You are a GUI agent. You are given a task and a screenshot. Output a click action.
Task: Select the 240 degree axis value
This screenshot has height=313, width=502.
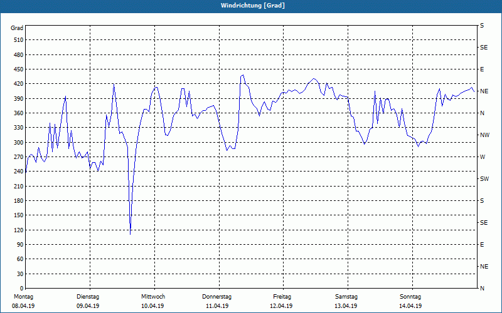pos(18,172)
